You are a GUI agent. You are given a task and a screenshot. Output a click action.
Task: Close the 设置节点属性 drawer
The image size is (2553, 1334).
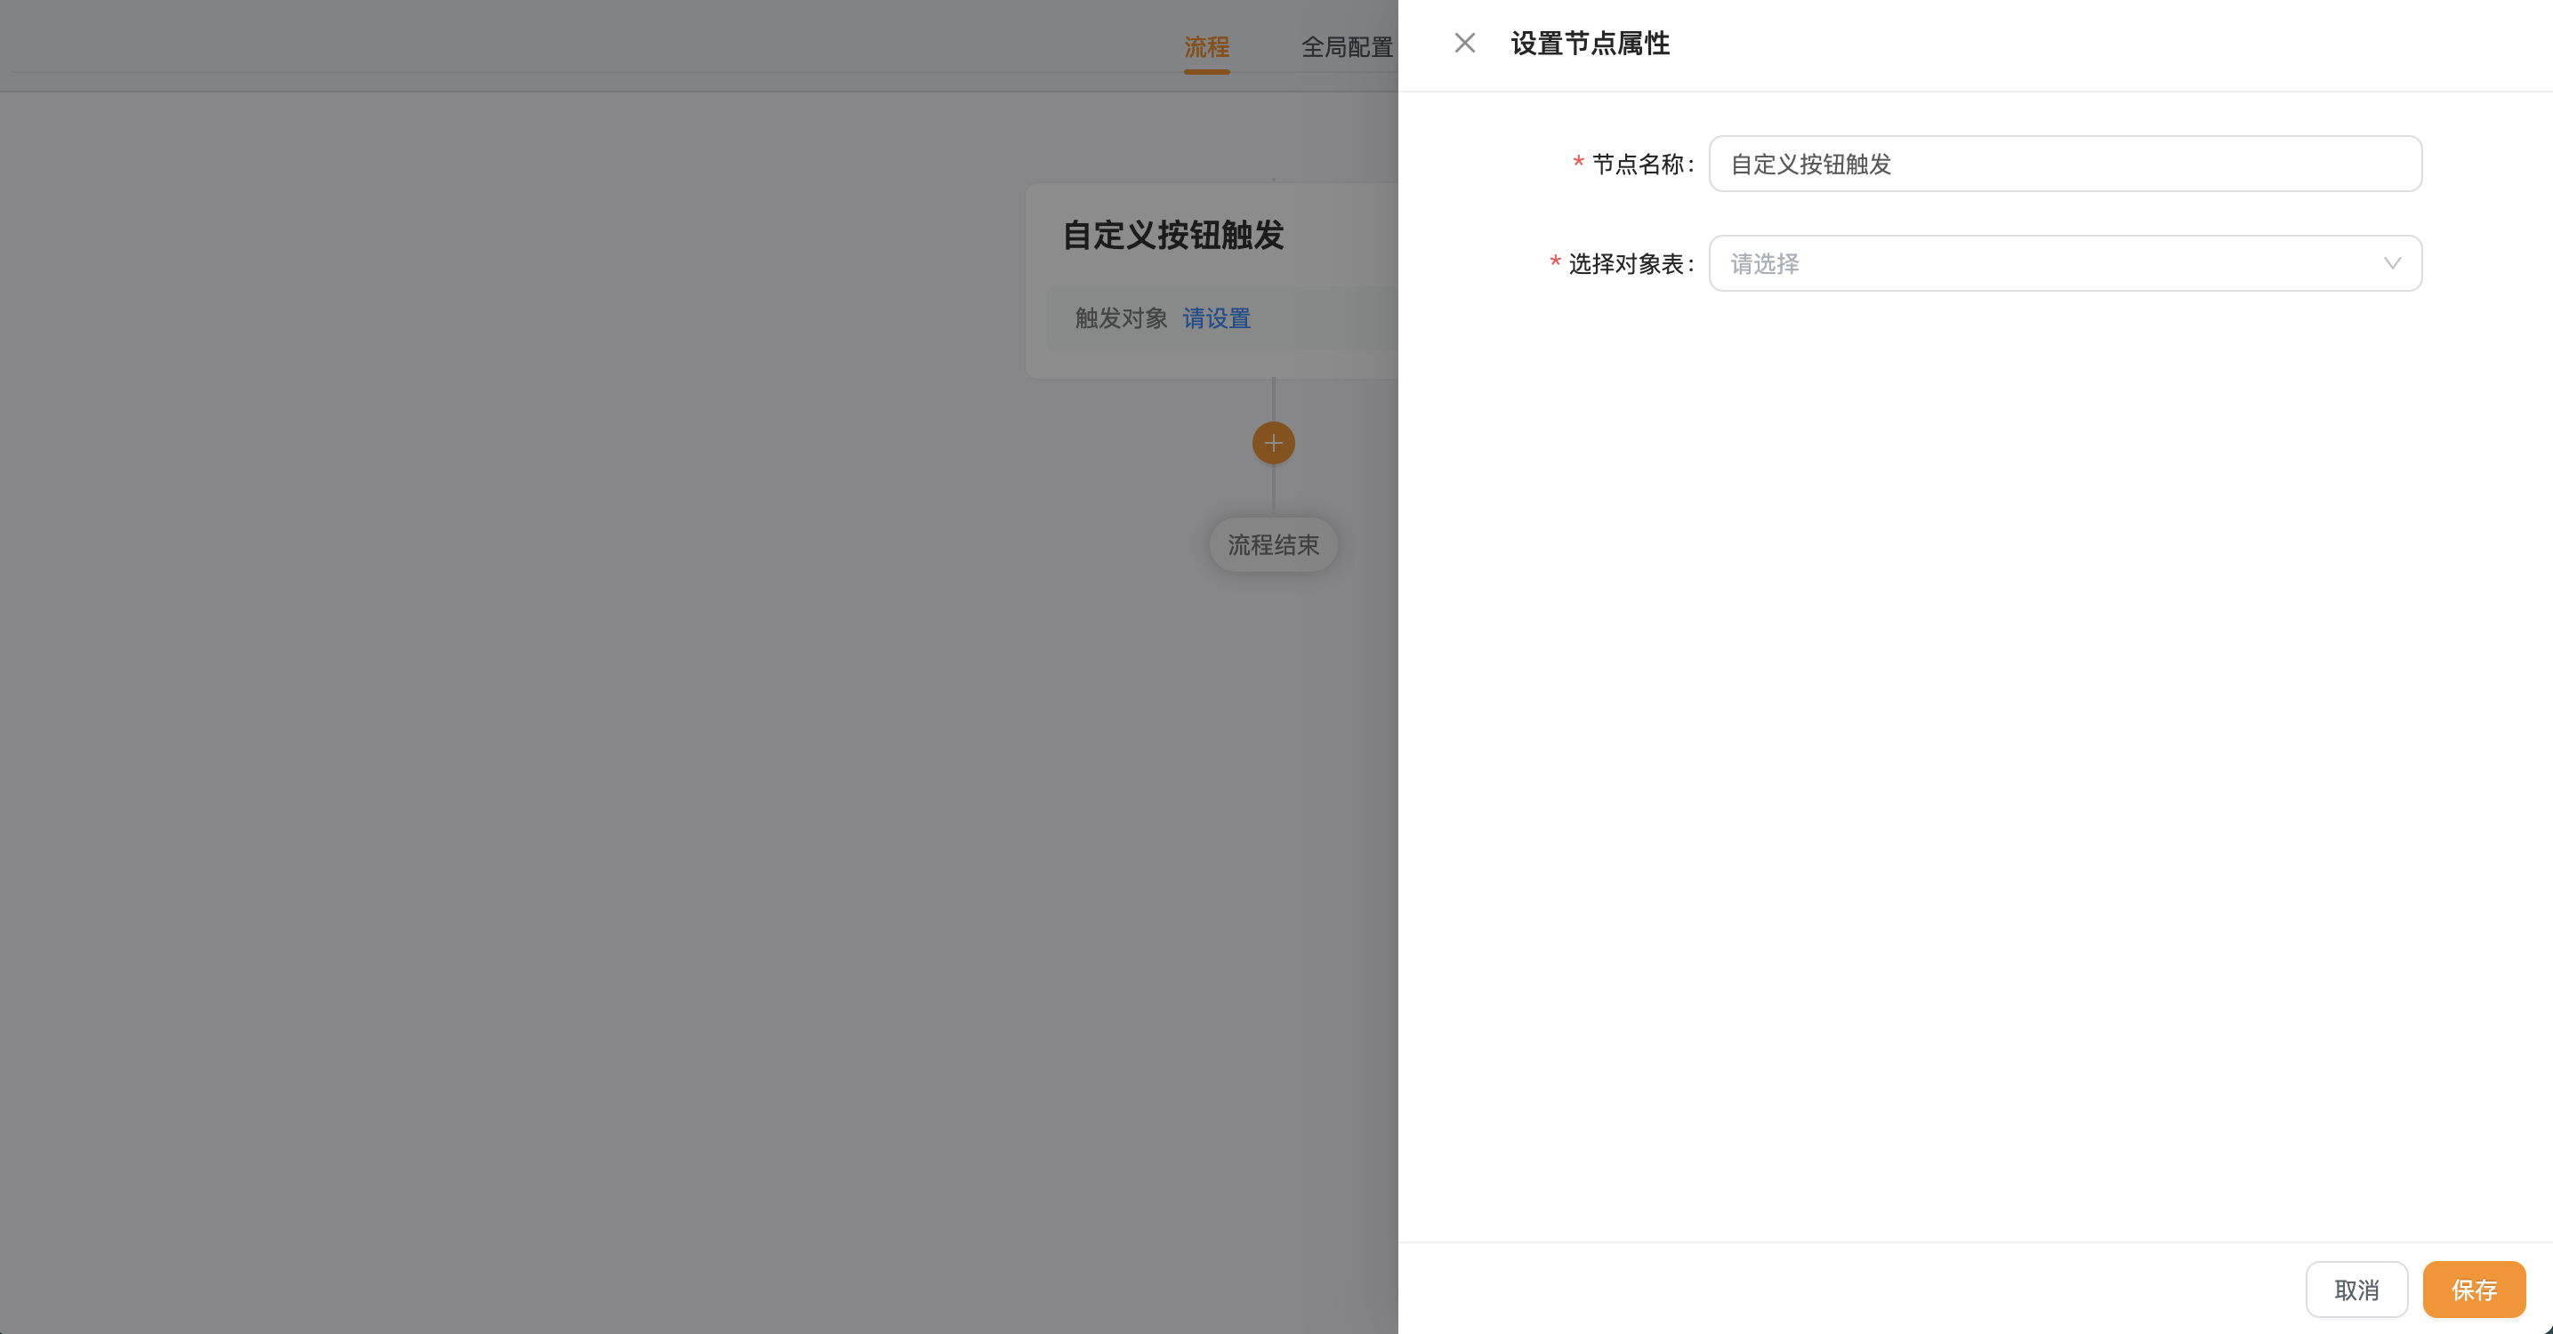pyautogui.click(x=1464, y=43)
